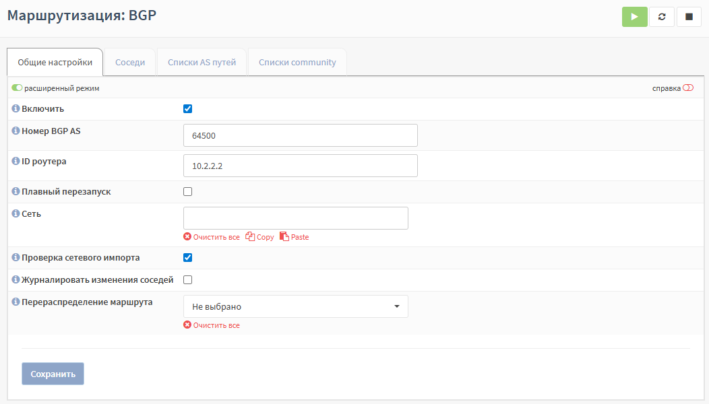Check Журналировать изменения соседей box
The image size is (709, 404).
pyautogui.click(x=188, y=280)
